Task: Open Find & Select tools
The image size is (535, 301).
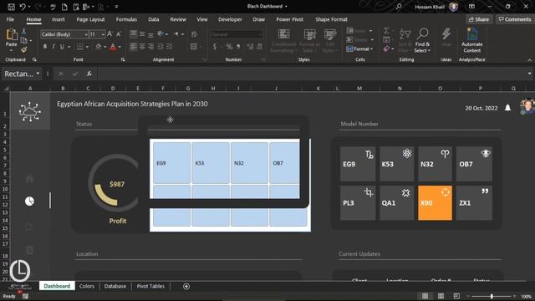Action: 422,40
